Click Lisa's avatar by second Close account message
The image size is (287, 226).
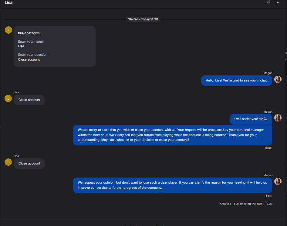[x=8, y=162]
